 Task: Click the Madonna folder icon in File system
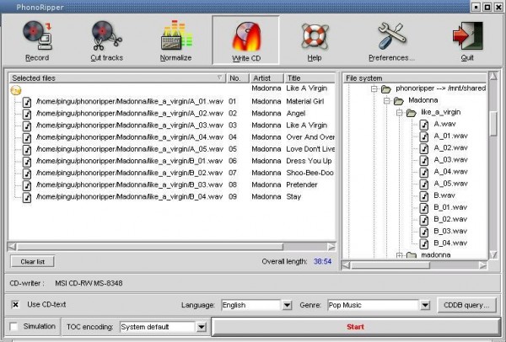pos(399,100)
